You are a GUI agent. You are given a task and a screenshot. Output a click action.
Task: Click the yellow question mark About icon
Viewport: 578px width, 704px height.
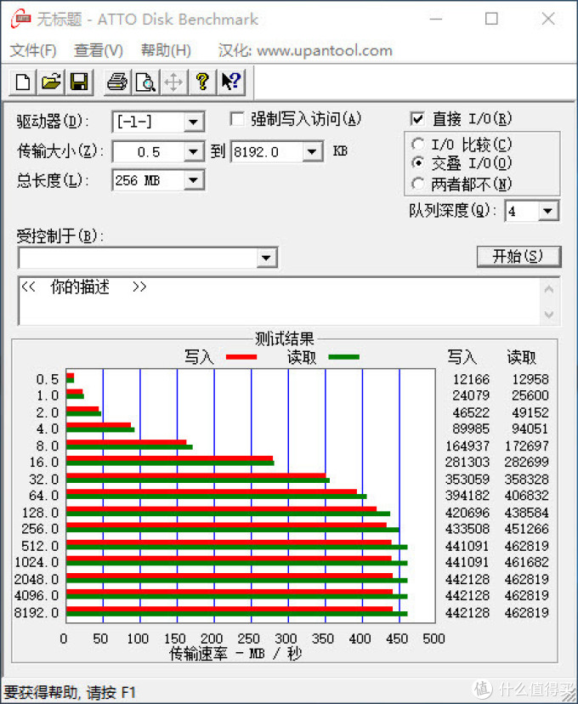click(x=201, y=82)
